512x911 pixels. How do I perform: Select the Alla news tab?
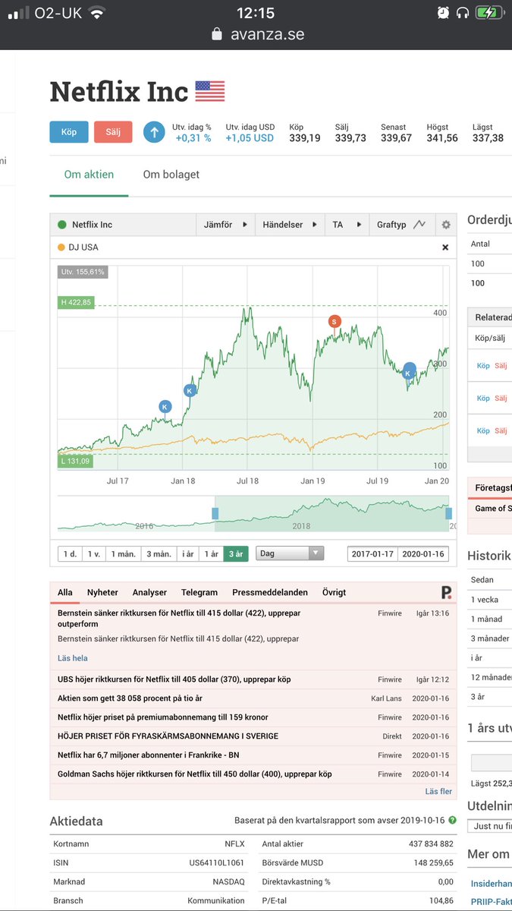65,592
